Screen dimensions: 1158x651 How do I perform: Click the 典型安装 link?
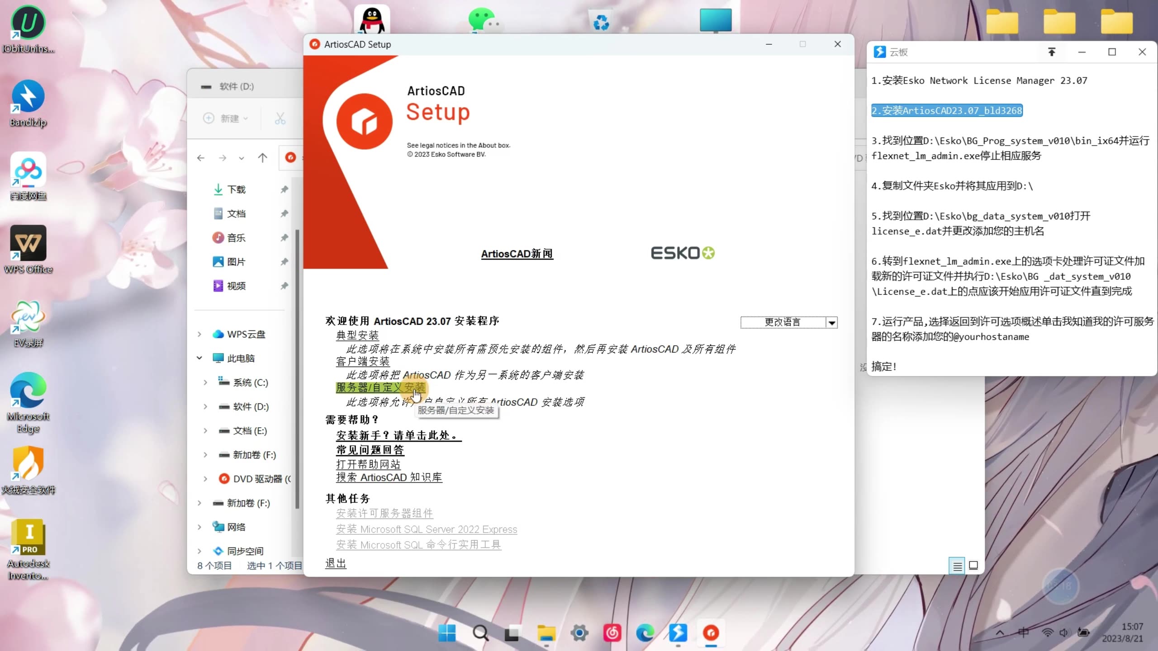[x=357, y=335]
